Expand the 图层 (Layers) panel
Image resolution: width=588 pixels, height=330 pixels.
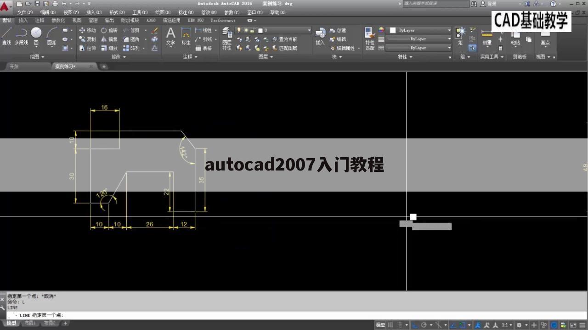tap(266, 57)
